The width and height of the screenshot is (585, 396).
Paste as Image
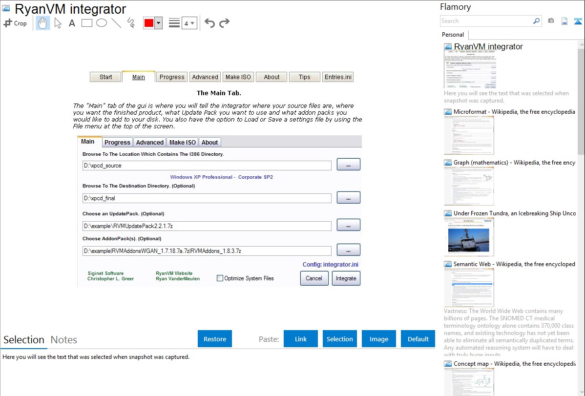tap(378, 339)
